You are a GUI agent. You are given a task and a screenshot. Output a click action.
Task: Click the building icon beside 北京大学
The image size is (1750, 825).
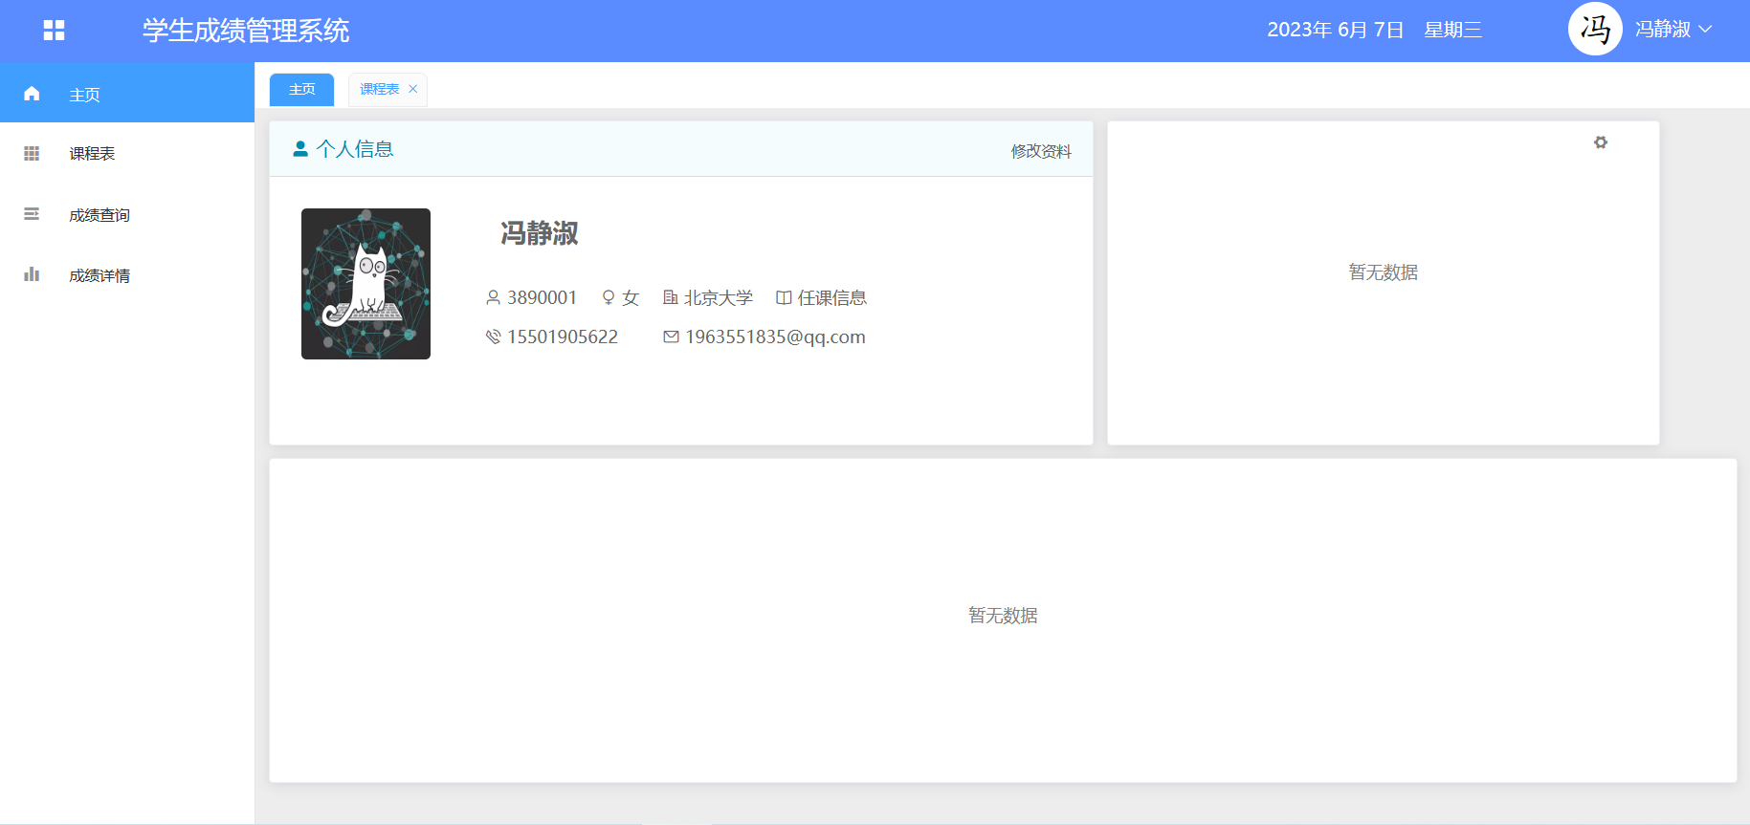click(671, 298)
